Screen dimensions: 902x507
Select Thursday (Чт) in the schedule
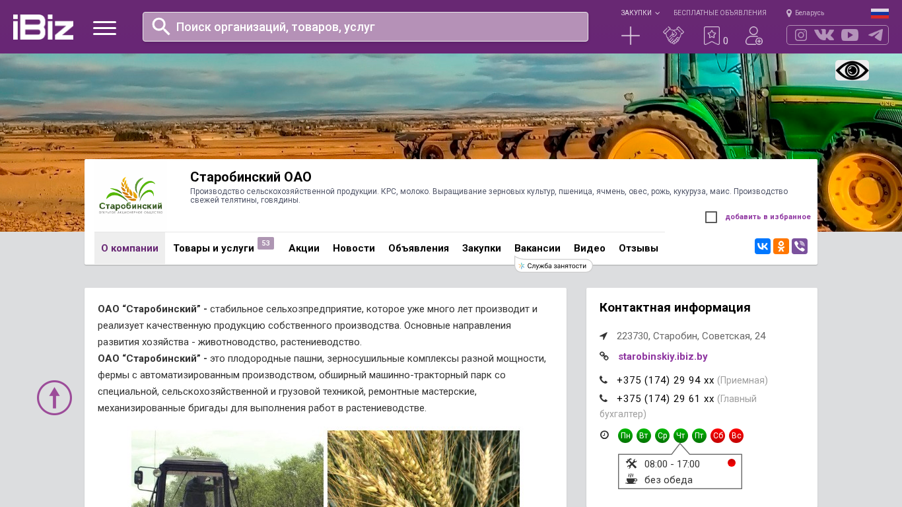681,436
